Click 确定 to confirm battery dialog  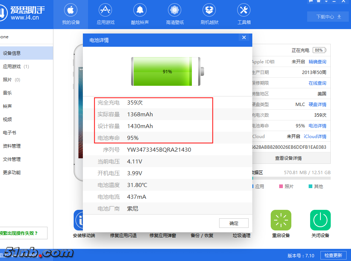234,223
